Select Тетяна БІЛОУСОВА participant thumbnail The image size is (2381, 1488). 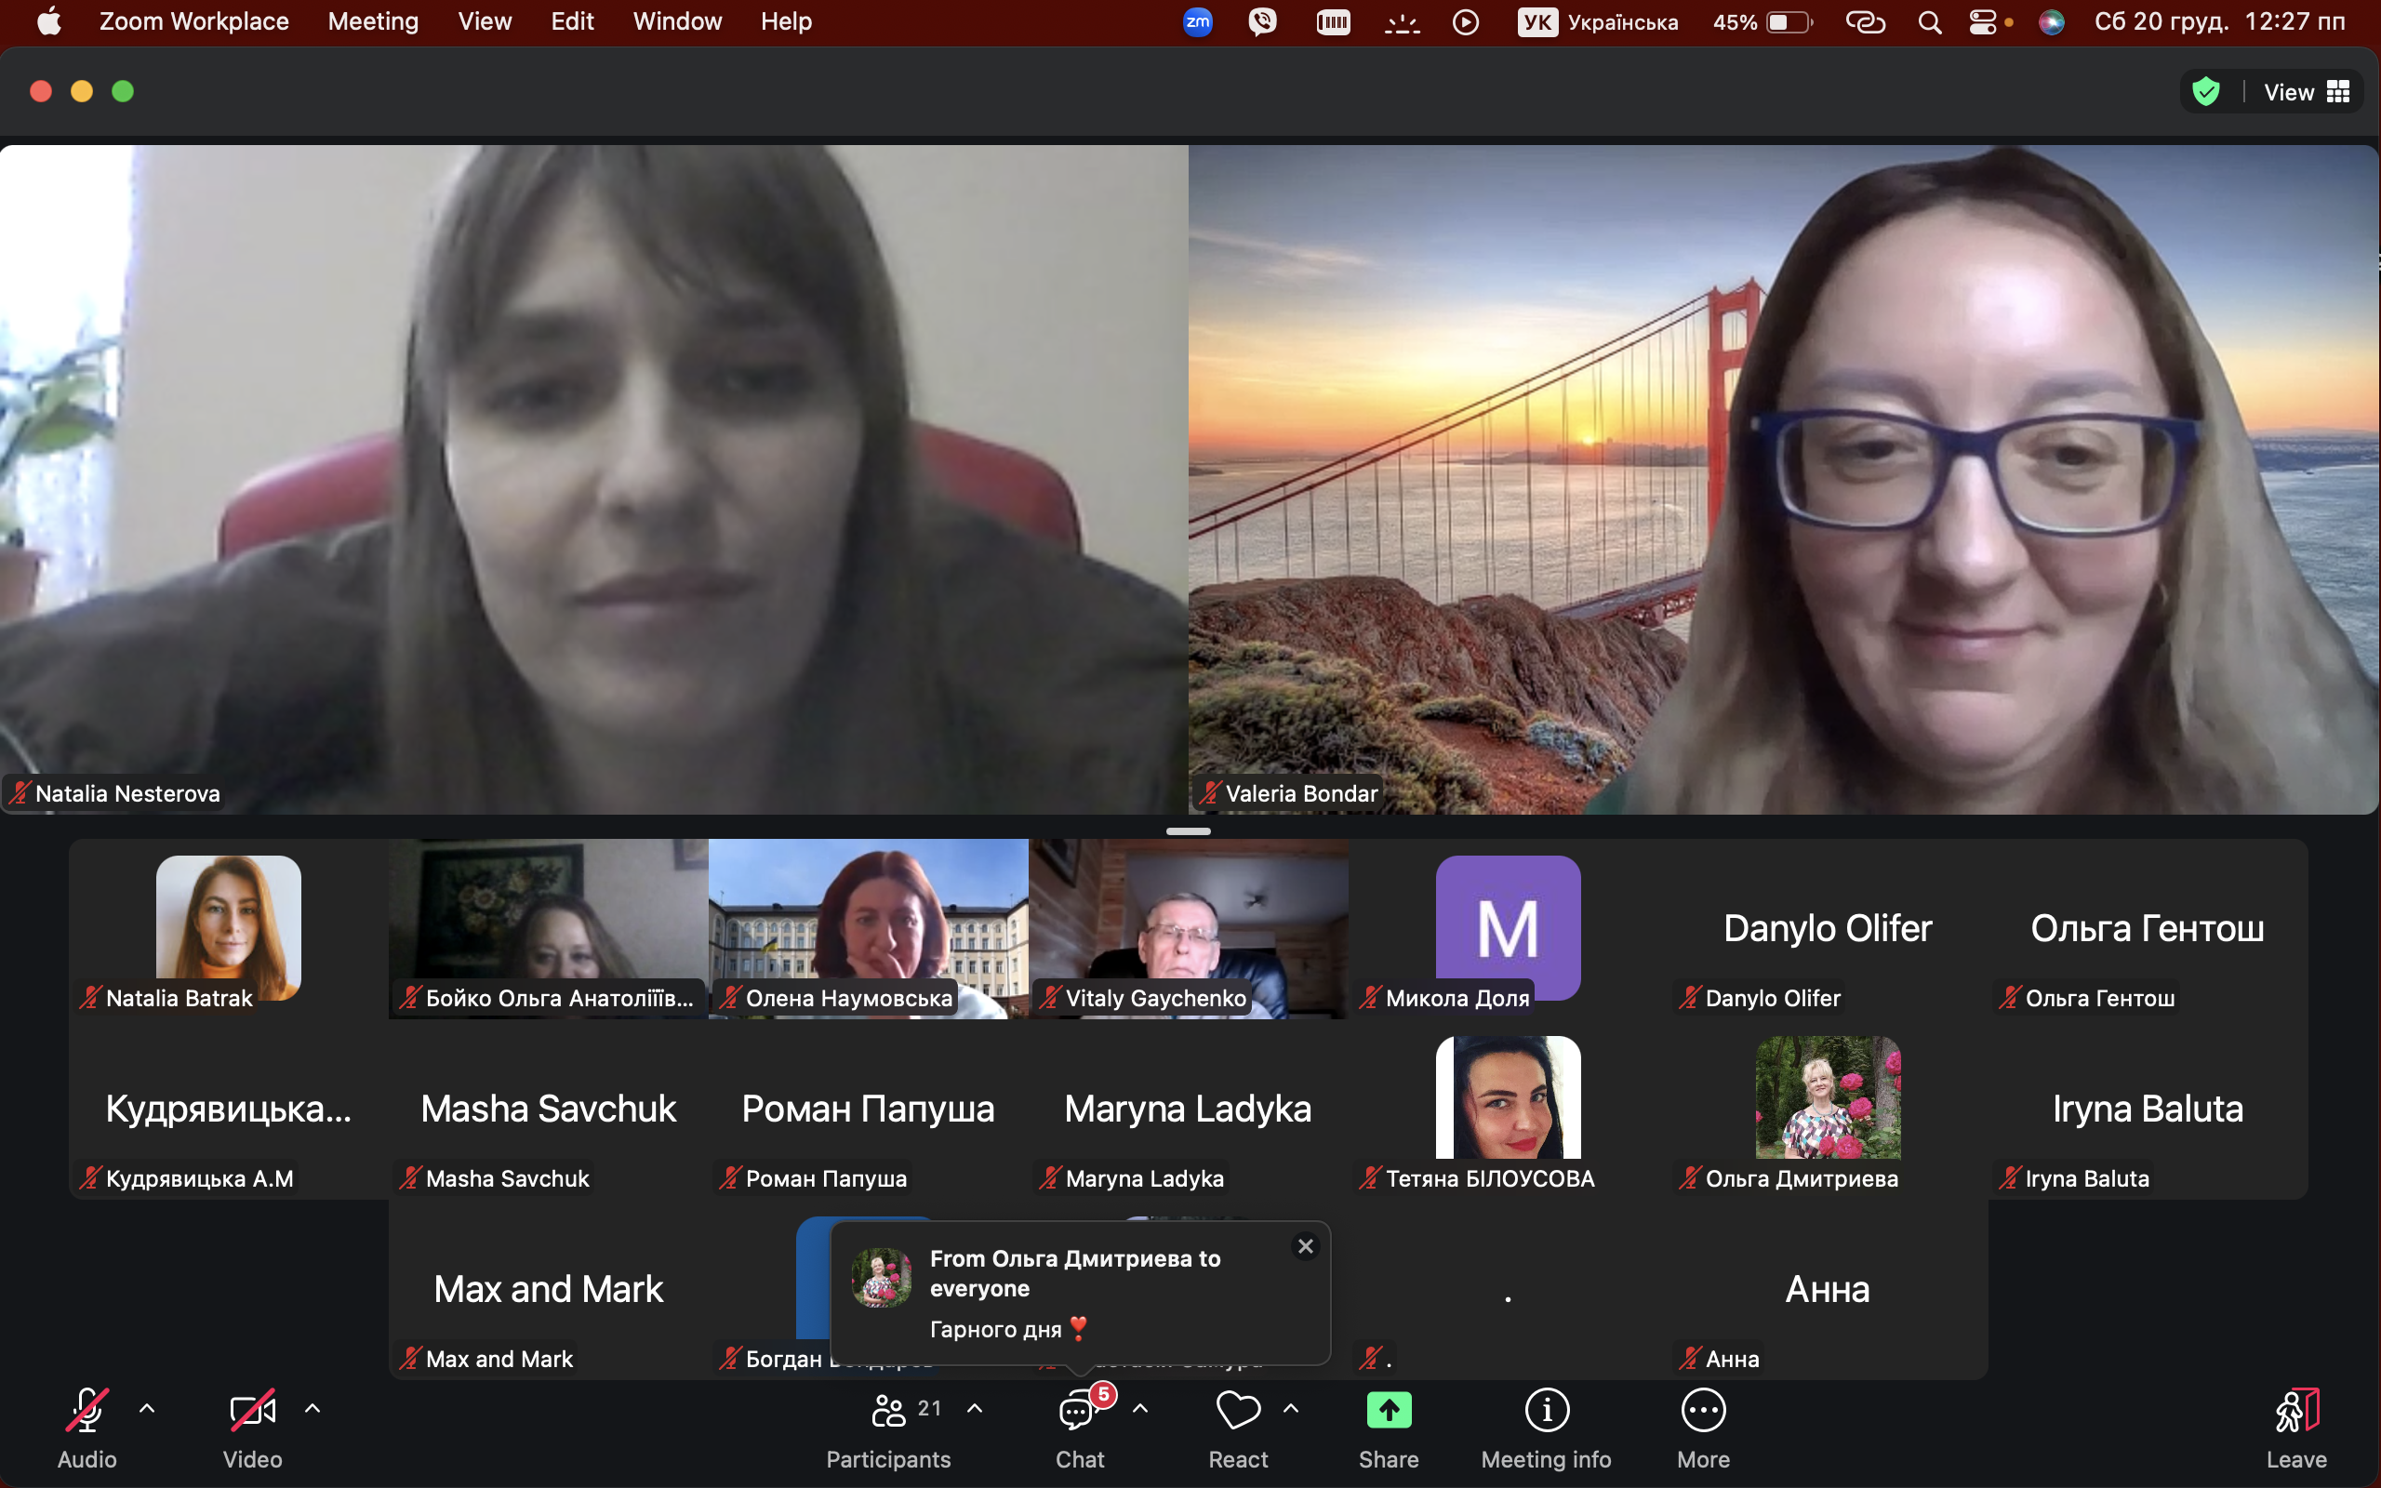coord(1508,1098)
